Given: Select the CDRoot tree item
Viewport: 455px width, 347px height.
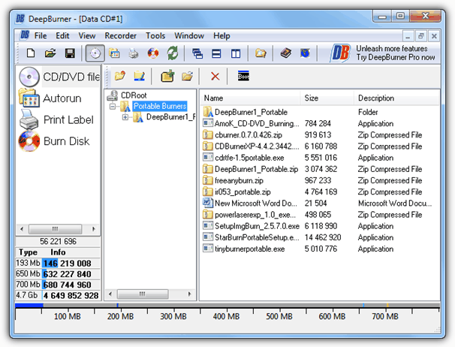Looking at the screenshot, I should (x=136, y=95).
